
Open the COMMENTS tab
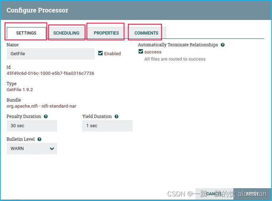pyautogui.click(x=147, y=33)
